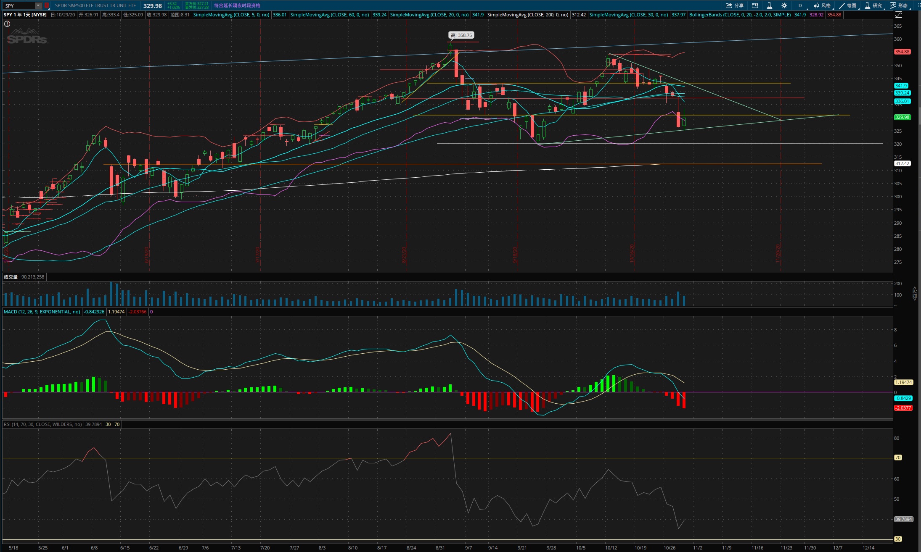
Task: Click the RSI 39.7894 axis value tag
Action: (904, 519)
